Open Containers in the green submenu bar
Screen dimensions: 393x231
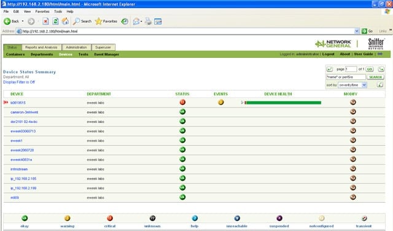pos(15,54)
